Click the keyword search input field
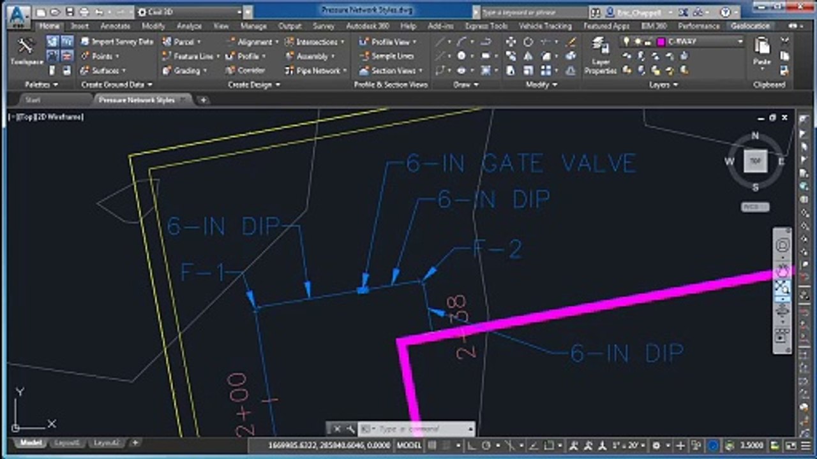 pos(533,12)
